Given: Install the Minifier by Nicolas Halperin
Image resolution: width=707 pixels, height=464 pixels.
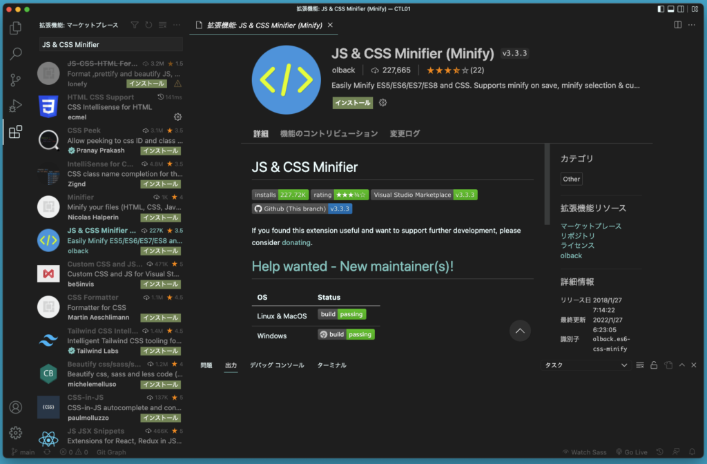Looking at the screenshot, I should pos(160,217).
